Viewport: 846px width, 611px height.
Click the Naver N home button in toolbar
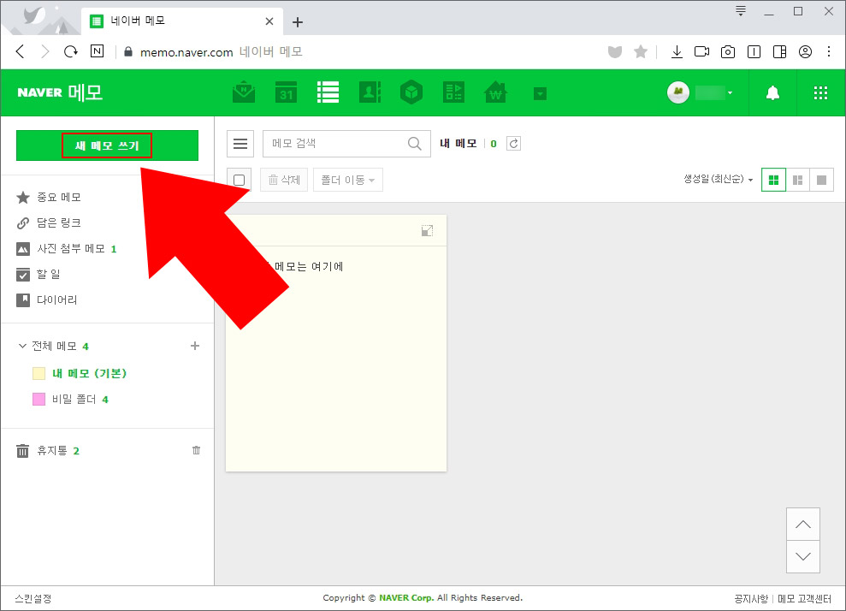[98, 51]
